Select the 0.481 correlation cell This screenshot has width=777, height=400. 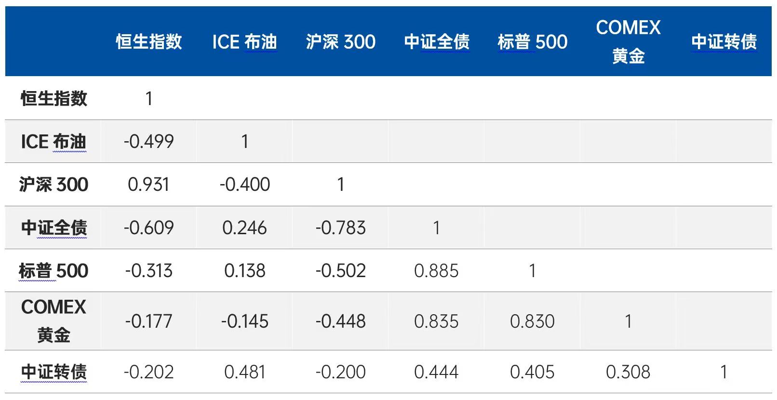(x=244, y=372)
